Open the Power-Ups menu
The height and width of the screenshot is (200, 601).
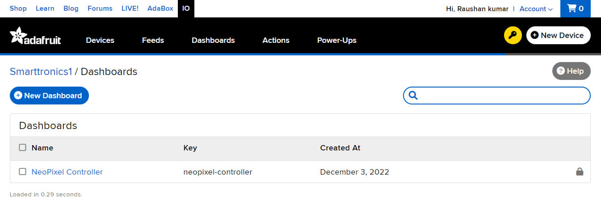[336, 40]
